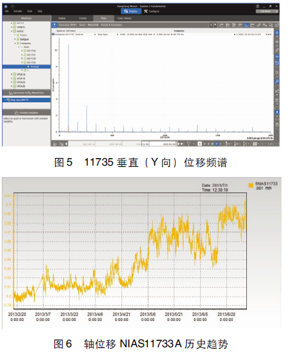This screenshot has width=293, height=353.
Task: Expand the Ballgear tree node
Action: [15, 39]
